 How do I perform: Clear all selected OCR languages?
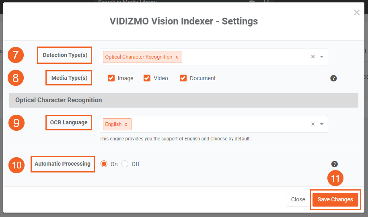tap(313, 124)
